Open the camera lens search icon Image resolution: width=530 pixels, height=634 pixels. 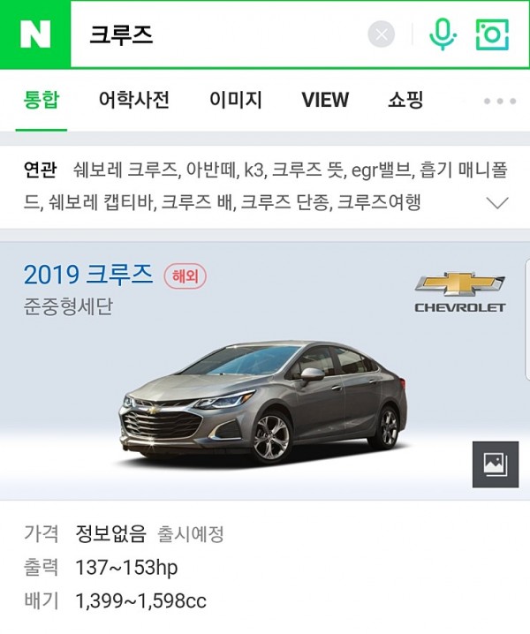coord(492,34)
